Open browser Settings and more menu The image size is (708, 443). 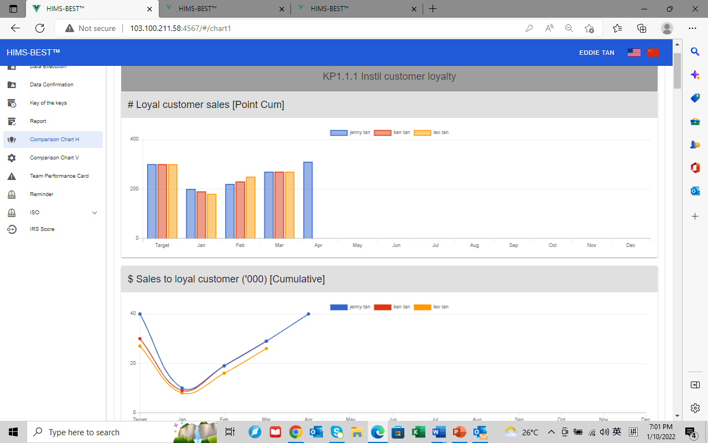pyautogui.click(x=692, y=28)
